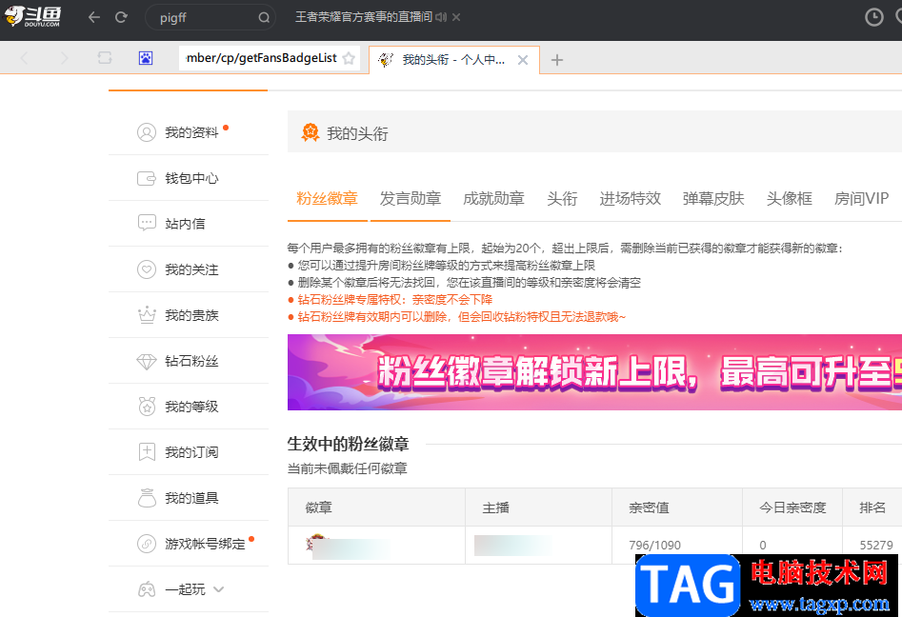The height and width of the screenshot is (617, 902).
Task: Click the 我的头衔 medal header icon
Action: [x=311, y=133]
